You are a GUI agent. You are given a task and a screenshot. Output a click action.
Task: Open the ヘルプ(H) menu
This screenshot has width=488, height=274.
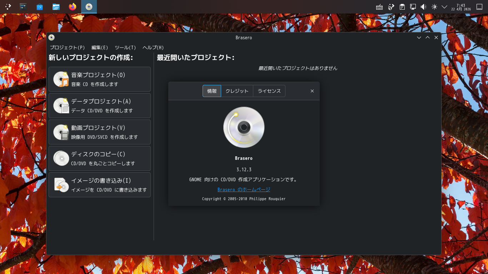pos(153,47)
